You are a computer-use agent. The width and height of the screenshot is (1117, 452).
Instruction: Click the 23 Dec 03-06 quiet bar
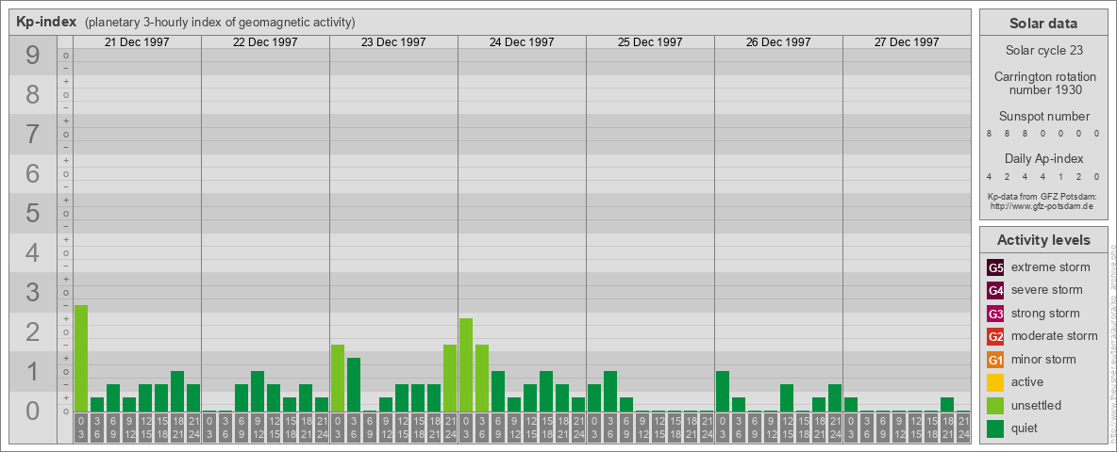tap(354, 384)
